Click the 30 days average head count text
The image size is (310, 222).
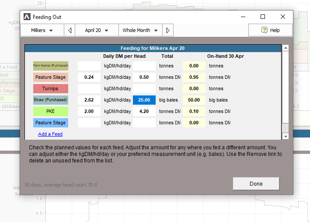click(x=61, y=185)
